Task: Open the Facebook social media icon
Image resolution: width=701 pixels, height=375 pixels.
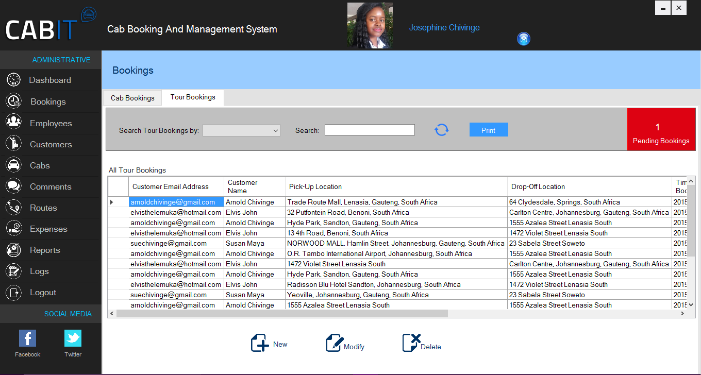Action: [x=27, y=338]
